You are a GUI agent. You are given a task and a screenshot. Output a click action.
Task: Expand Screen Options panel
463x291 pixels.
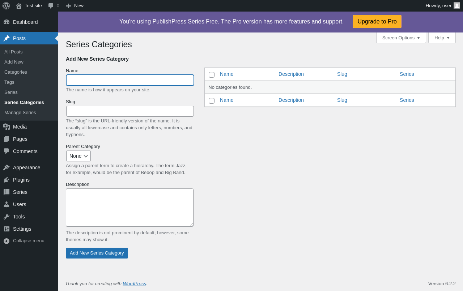(x=401, y=38)
